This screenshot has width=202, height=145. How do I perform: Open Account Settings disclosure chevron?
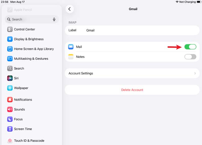coord(195,73)
